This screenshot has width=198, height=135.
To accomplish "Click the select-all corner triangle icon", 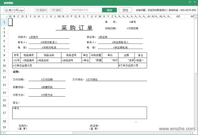I will [x=6, y=16].
